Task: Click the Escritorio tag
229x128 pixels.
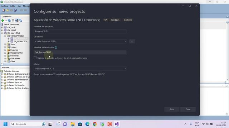Action: [128, 20]
